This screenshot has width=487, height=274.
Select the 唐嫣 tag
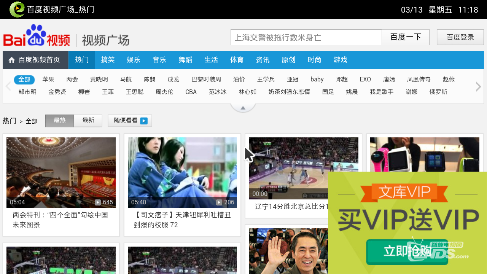389,80
